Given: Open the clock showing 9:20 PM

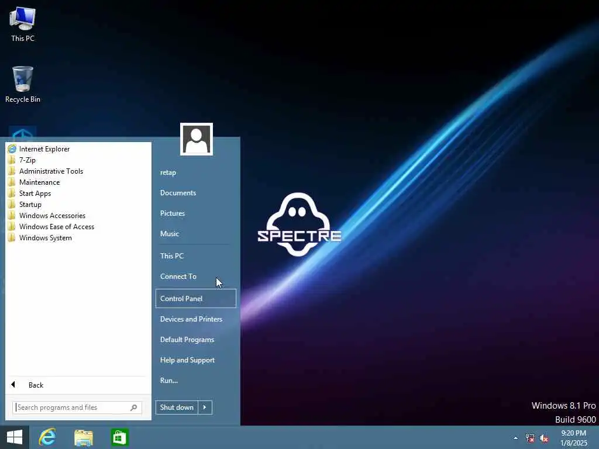Looking at the screenshot, I should tap(574, 438).
